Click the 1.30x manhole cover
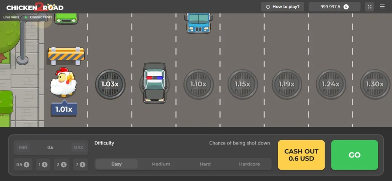Image resolution: width=392 pixels, height=181 pixels. [x=375, y=84]
